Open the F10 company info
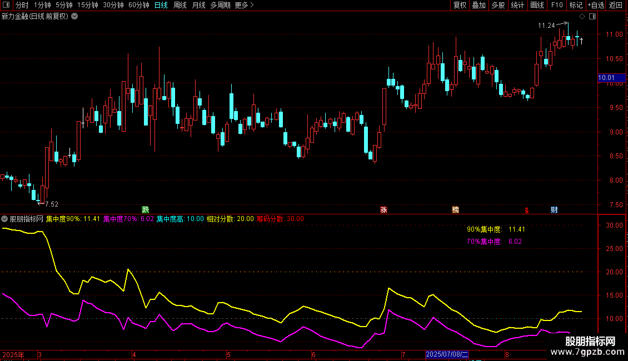Image resolution: width=628 pixels, height=361 pixels. tap(557, 5)
